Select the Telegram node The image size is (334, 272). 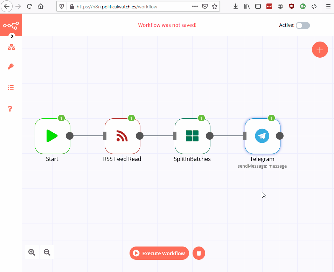point(263,136)
